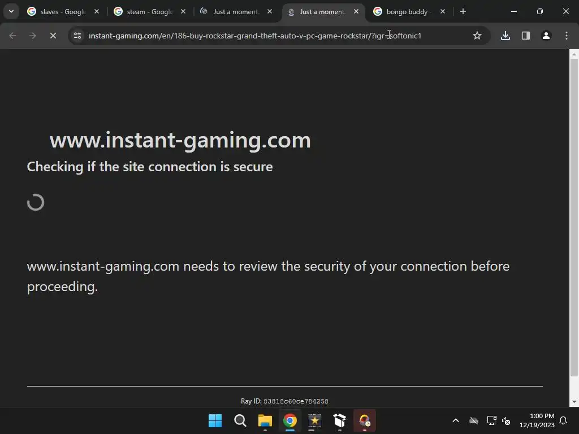Open the clock showing 1:00 PM 12/19/2023
The width and height of the screenshot is (579, 434).
[537, 420]
